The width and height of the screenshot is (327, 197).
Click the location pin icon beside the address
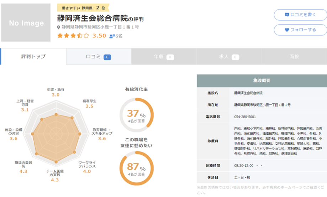(59, 27)
